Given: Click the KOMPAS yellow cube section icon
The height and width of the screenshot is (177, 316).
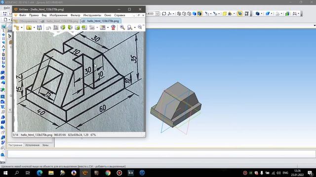Looking at the screenshot, I should coord(225,14).
